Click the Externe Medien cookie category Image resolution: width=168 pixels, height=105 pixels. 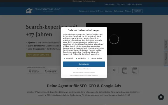point(96,58)
